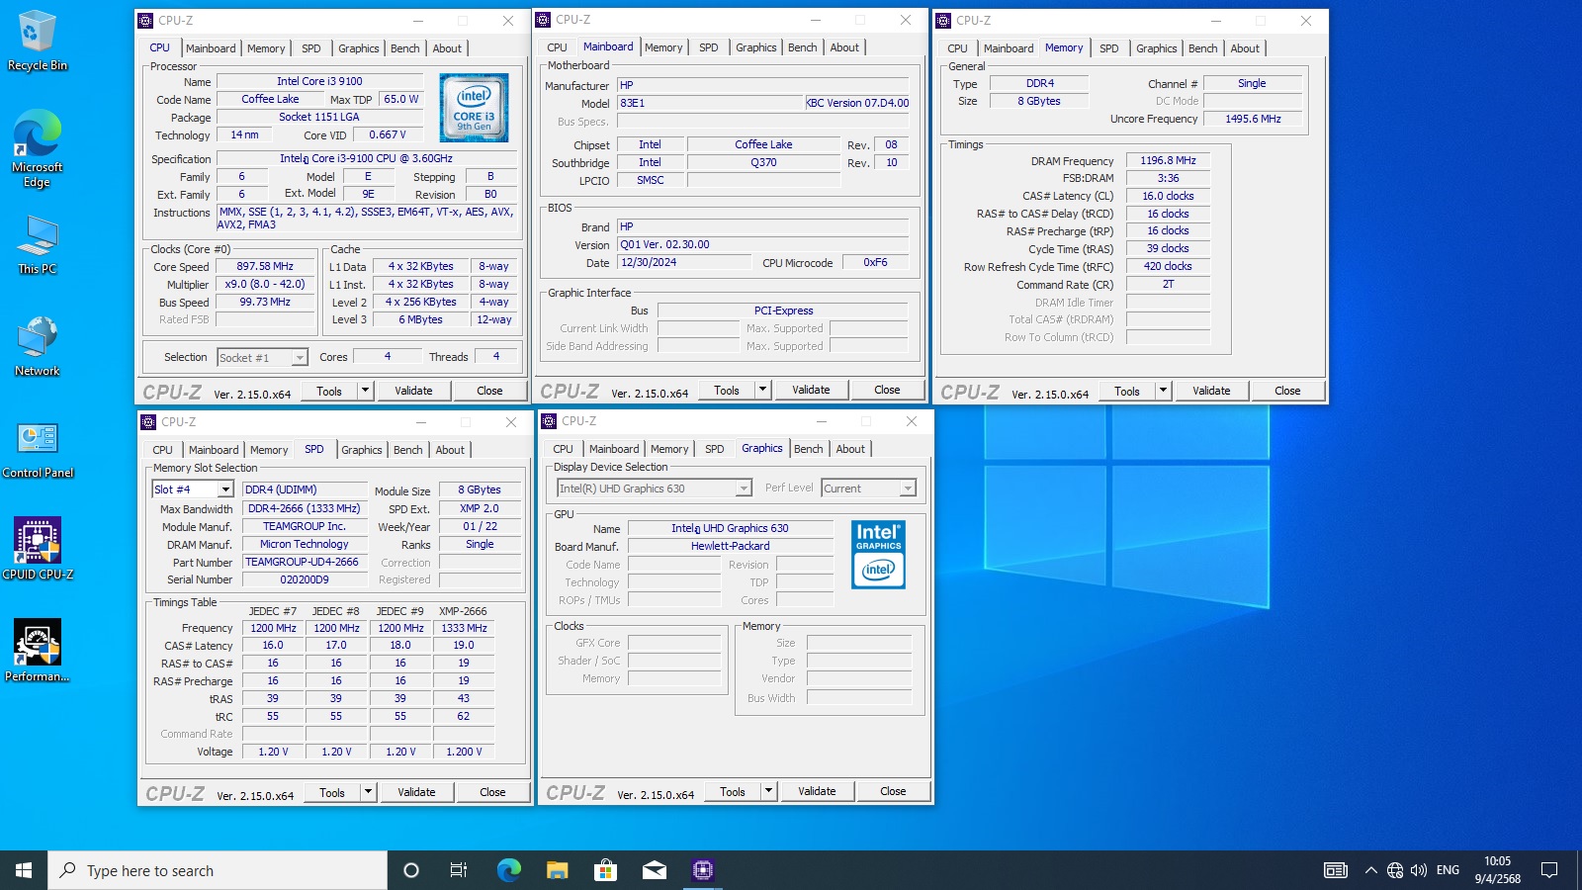Switch to SPD tab in the Mainboard window
The image size is (1582, 890).
click(x=709, y=47)
